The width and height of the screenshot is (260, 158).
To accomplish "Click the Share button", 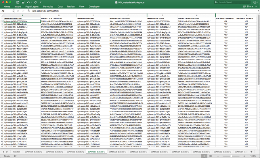I will (x=248, y=6).
